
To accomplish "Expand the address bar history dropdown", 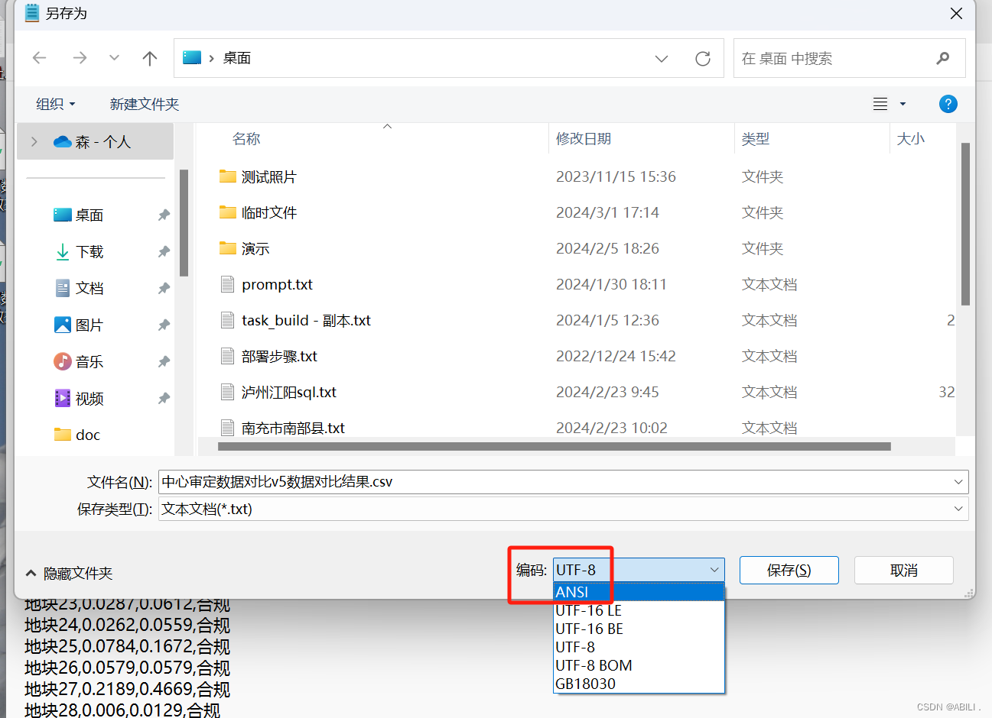I will tap(662, 58).
